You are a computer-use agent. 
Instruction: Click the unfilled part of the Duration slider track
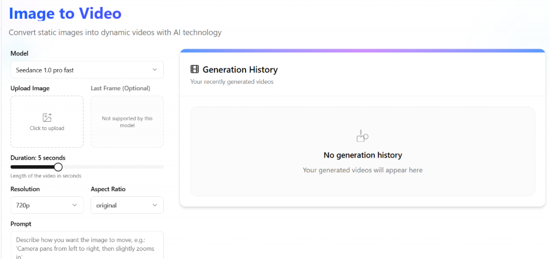click(x=112, y=167)
